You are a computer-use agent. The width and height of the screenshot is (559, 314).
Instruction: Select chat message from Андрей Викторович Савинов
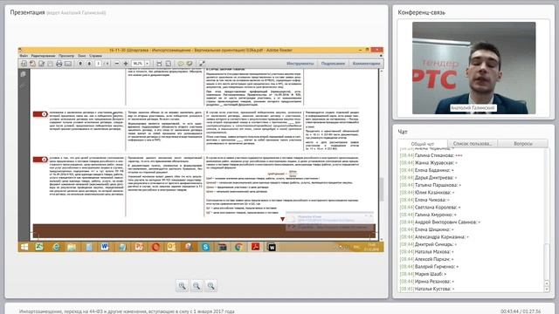(x=440, y=222)
